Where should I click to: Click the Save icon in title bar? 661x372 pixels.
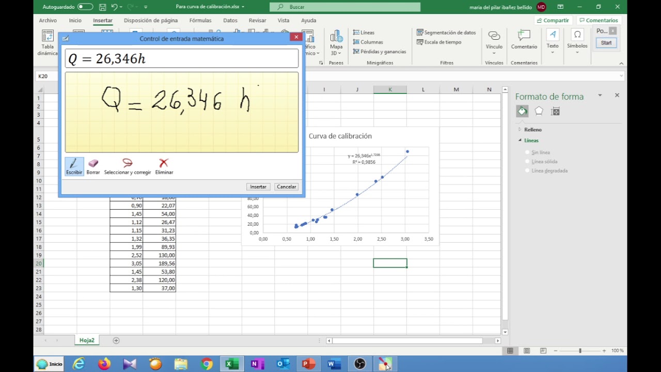tap(103, 7)
